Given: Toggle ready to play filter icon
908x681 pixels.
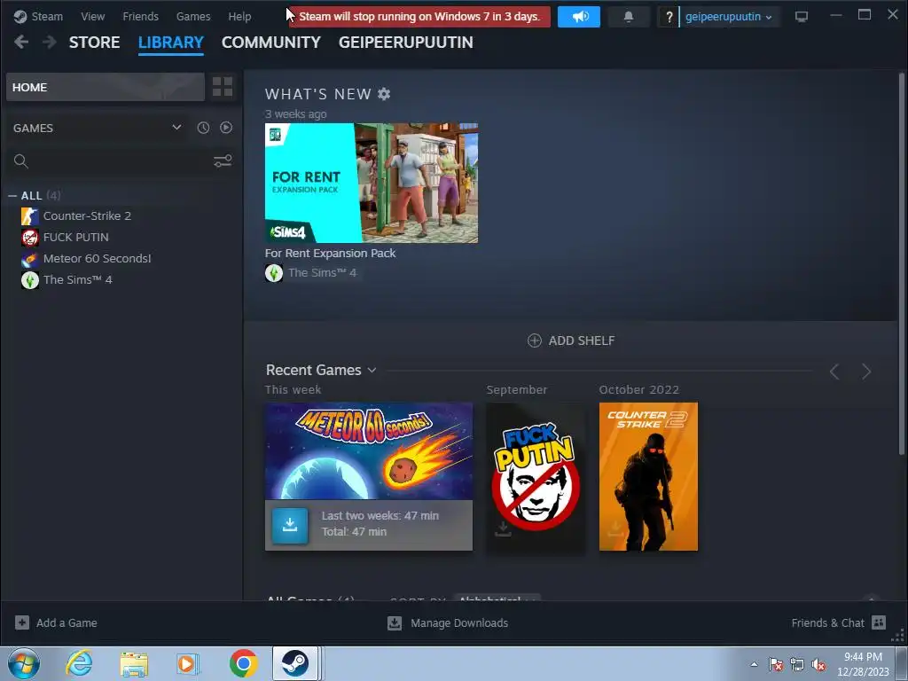Looking at the screenshot, I should 226,128.
